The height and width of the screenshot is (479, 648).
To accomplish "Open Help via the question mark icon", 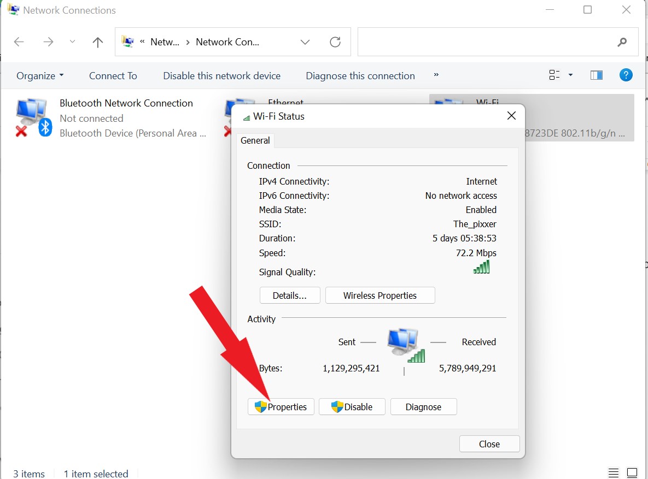I will click(626, 75).
